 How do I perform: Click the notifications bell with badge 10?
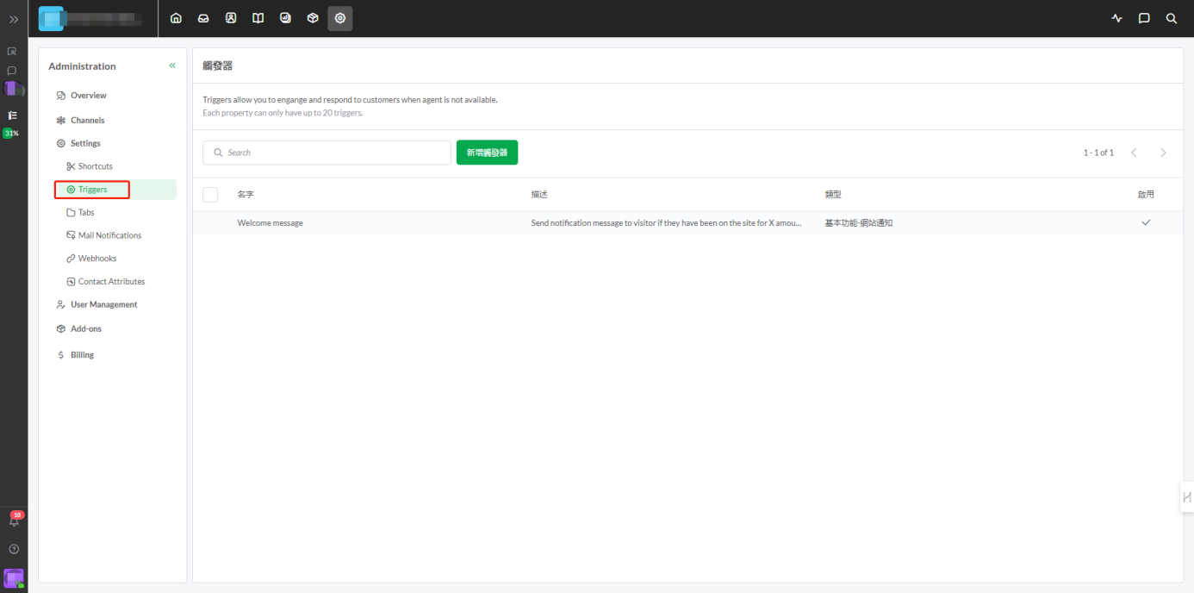pos(14,520)
